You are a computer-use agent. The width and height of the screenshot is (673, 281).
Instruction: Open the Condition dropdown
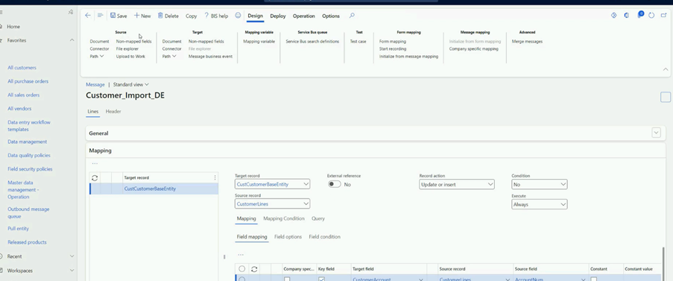540,184
